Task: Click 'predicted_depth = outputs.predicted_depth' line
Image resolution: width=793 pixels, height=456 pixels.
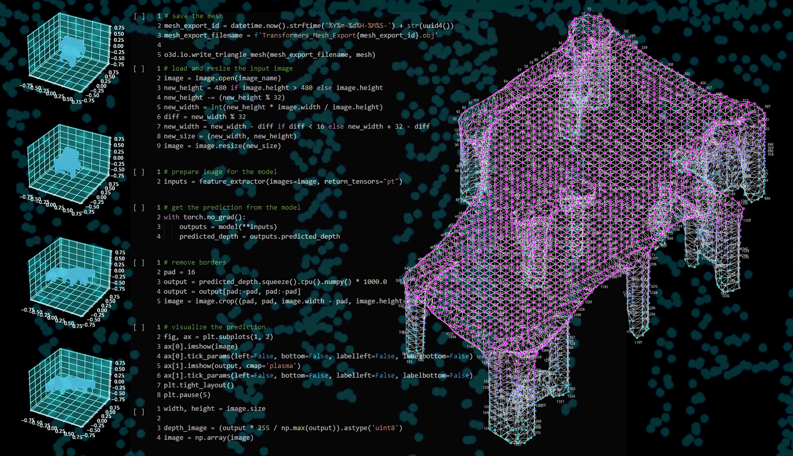Action: click(260, 237)
